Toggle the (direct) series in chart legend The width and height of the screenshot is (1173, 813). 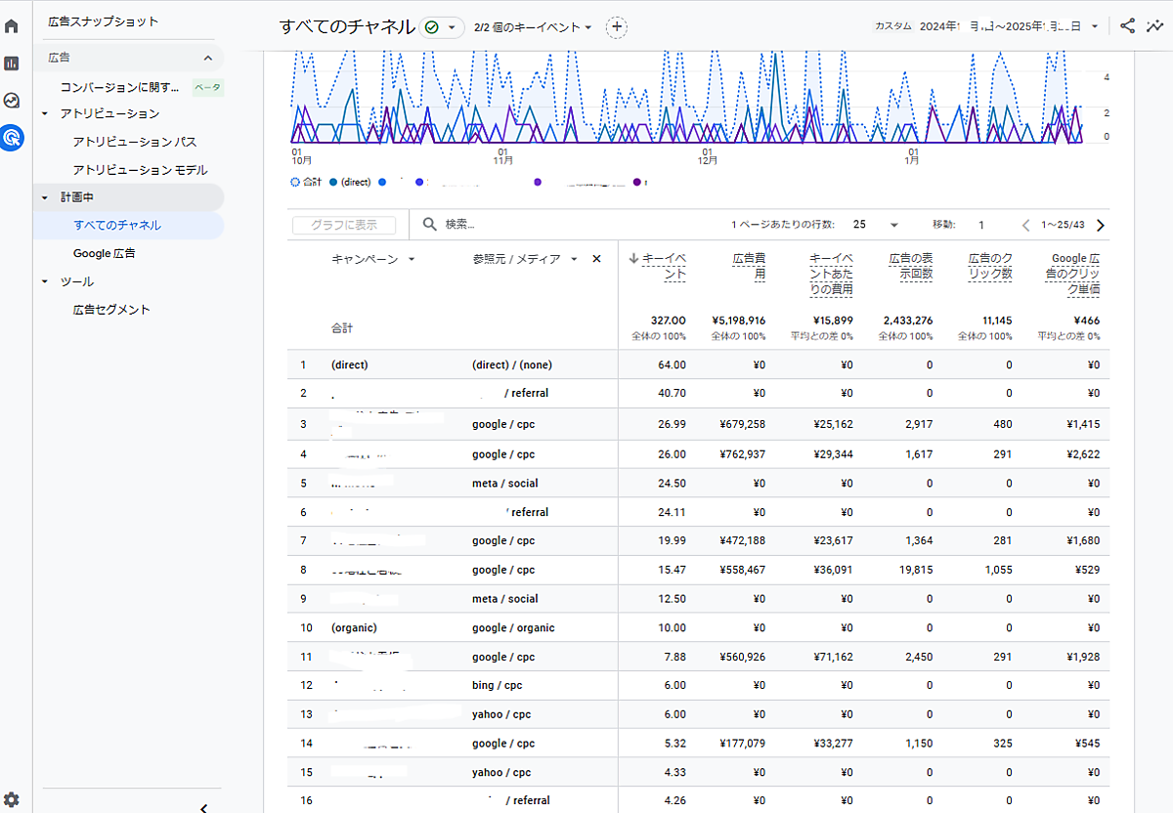coord(350,182)
